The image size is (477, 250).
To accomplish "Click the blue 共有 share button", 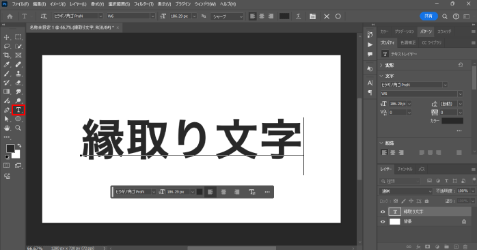I will click(x=428, y=16).
